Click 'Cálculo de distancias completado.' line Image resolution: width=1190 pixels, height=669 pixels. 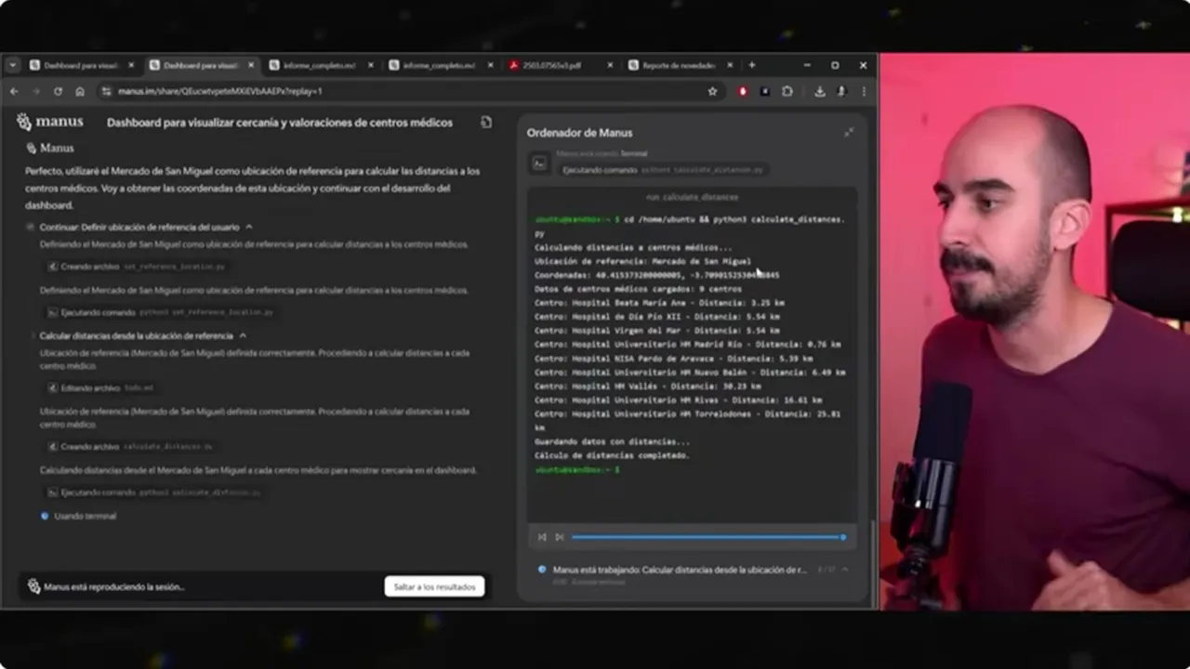[x=612, y=455]
